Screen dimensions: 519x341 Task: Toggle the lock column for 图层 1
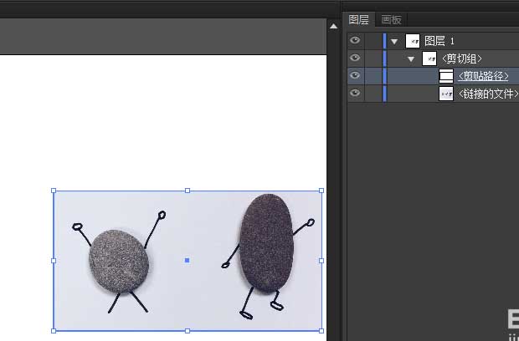pos(373,40)
